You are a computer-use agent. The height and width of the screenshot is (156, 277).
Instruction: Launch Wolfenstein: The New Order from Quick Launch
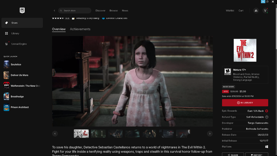tap(22, 86)
